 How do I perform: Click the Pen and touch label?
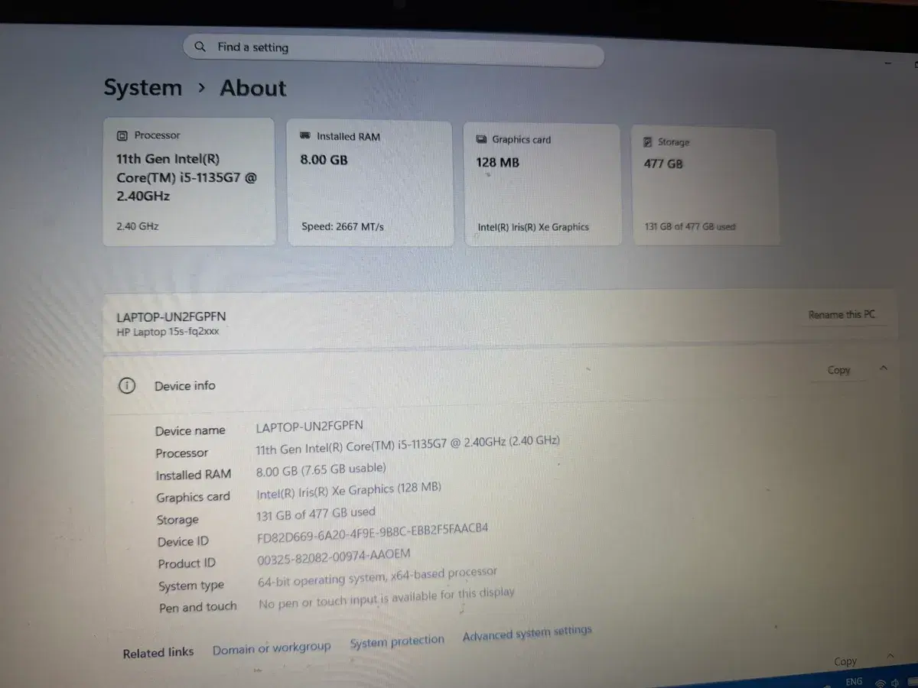(x=198, y=608)
